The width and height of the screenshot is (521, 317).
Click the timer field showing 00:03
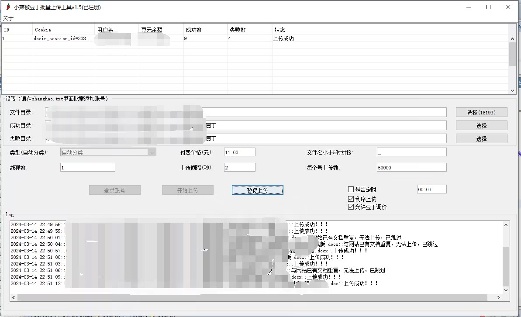pos(431,190)
